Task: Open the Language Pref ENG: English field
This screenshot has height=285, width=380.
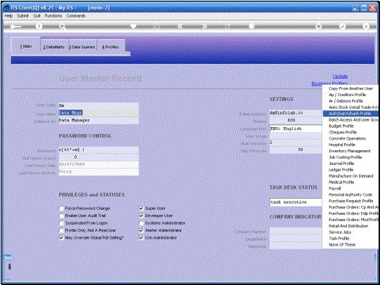Action: (296, 129)
